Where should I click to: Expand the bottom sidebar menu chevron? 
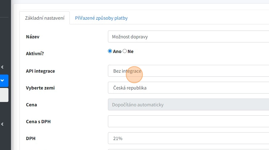pos(2,124)
